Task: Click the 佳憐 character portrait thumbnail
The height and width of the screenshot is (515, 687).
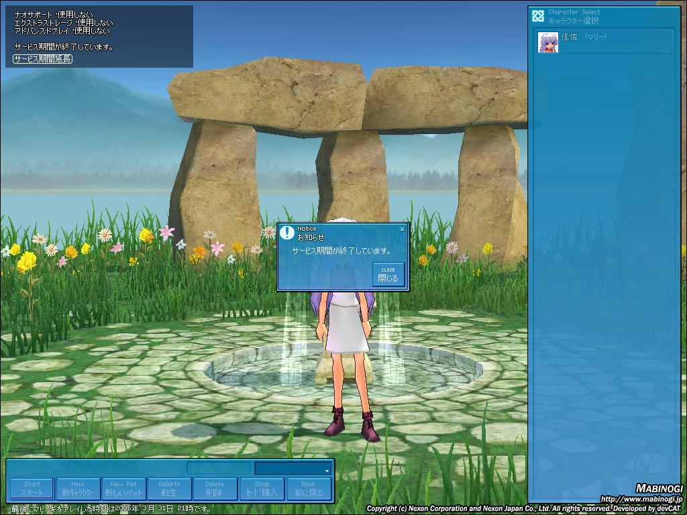Action: click(x=548, y=42)
